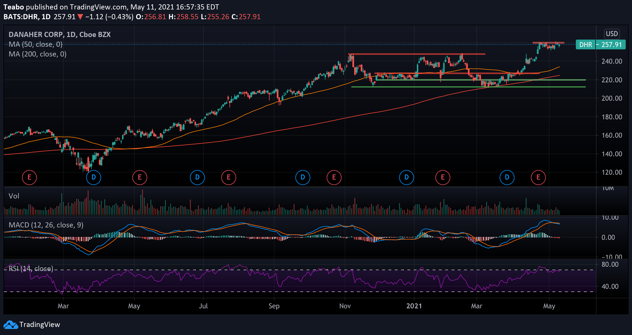Select the short red resistance line at recent highs
The width and height of the screenshot is (632, 335).
pyautogui.click(x=548, y=43)
